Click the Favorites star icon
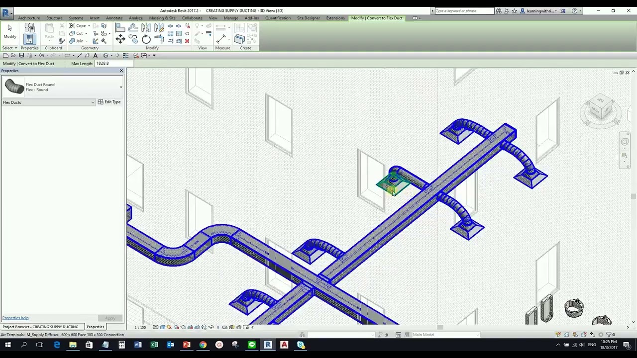This screenshot has width=637, height=358. (515, 10)
